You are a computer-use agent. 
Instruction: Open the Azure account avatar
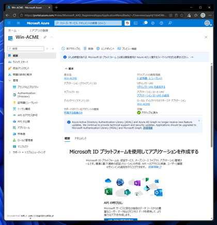[207, 23]
